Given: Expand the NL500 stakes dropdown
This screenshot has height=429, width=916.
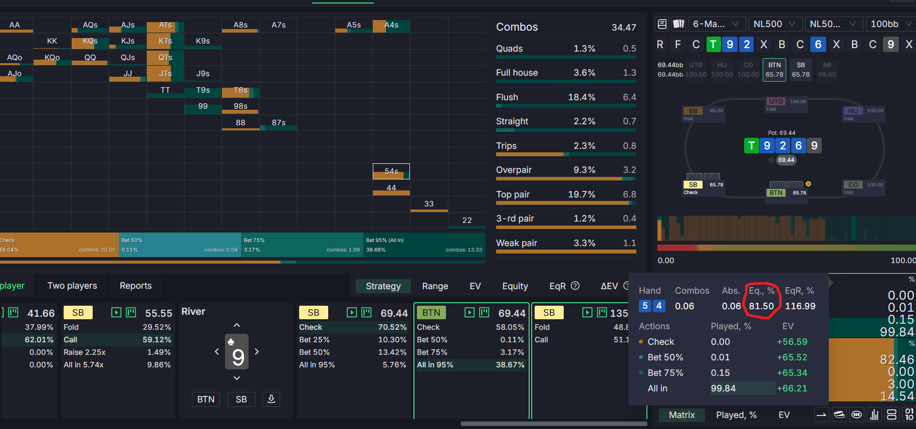Looking at the screenshot, I should point(774,24).
